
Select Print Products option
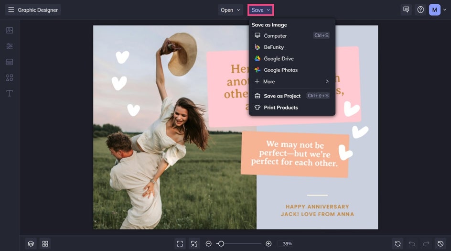click(x=292, y=108)
